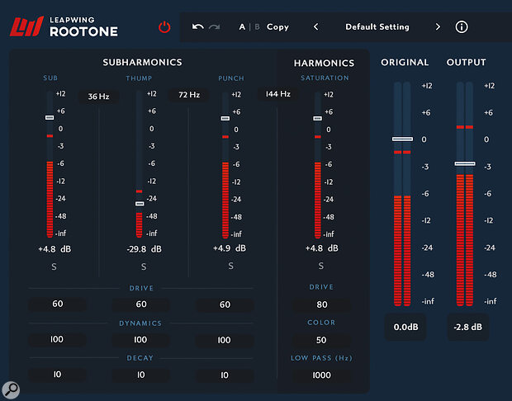Click the PUNCH dynamics value 100
This screenshot has width=512, height=401.
[224, 340]
